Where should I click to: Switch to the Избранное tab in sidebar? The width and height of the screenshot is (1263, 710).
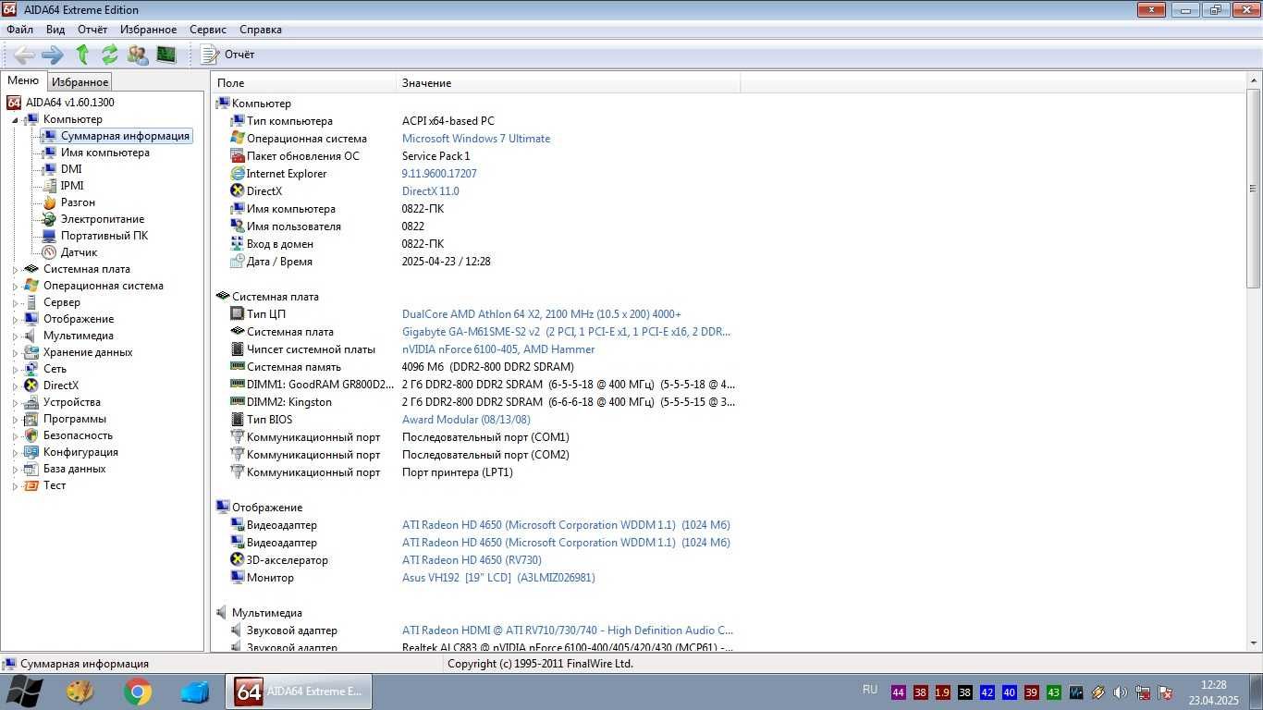pos(80,82)
